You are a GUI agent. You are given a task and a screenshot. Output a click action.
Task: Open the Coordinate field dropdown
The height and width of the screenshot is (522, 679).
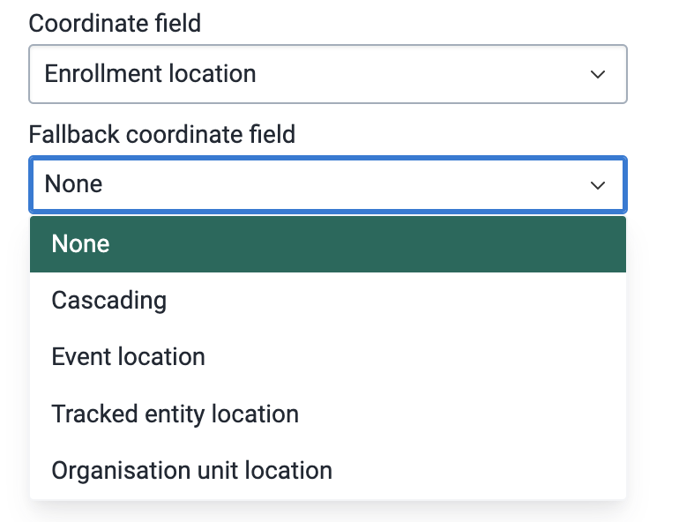coord(328,74)
